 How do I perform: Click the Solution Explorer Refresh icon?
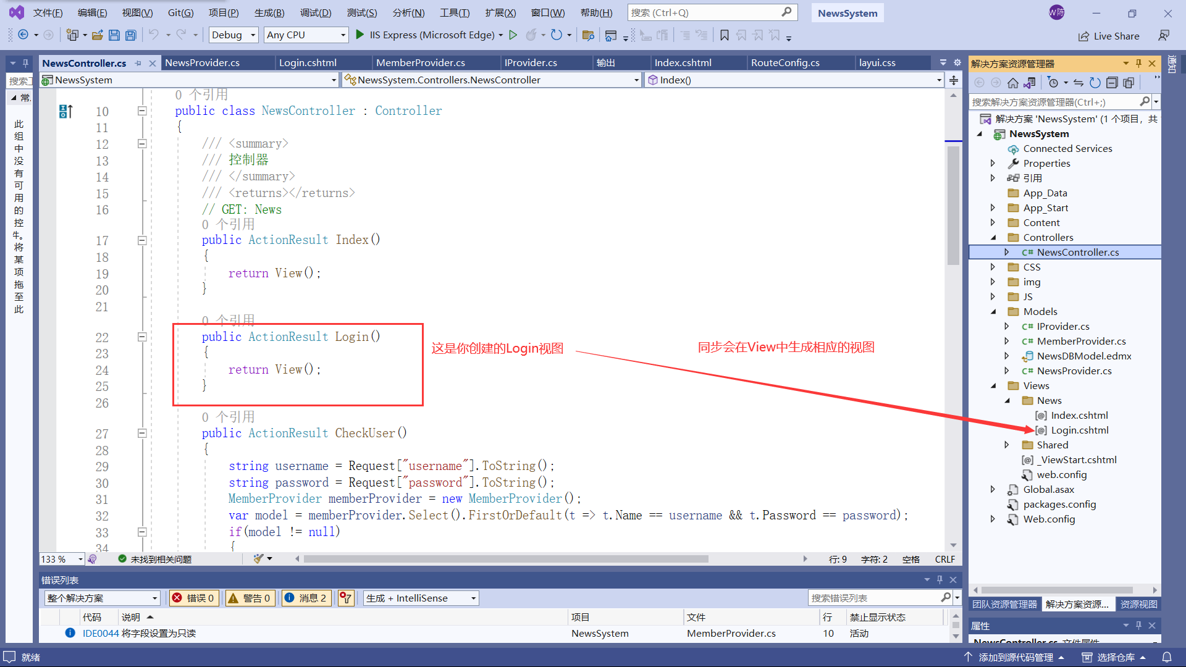click(x=1095, y=83)
